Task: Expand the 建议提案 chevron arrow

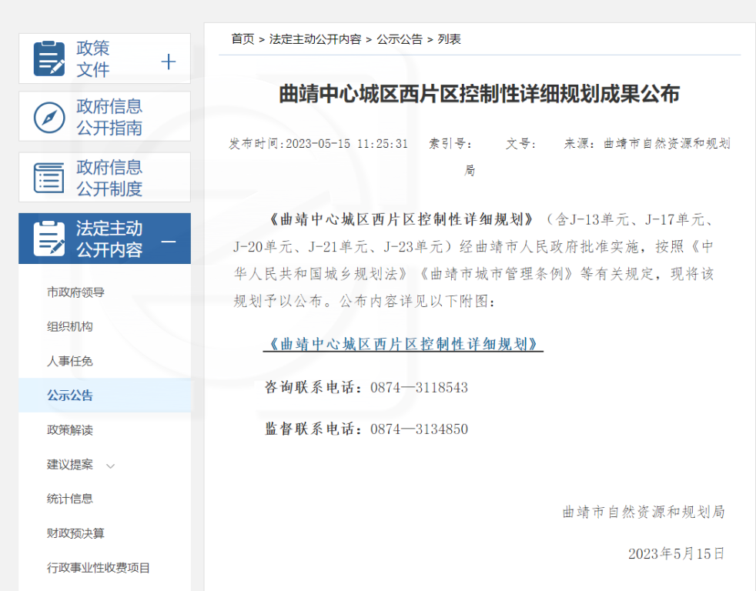Action: (110, 466)
